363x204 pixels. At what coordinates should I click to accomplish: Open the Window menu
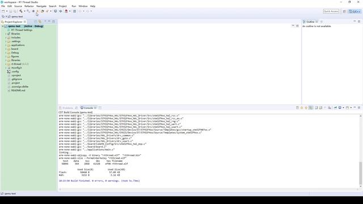click(83, 6)
